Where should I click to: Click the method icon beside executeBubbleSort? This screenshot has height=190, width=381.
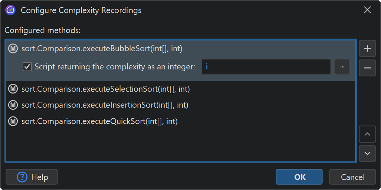tap(13, 49)
